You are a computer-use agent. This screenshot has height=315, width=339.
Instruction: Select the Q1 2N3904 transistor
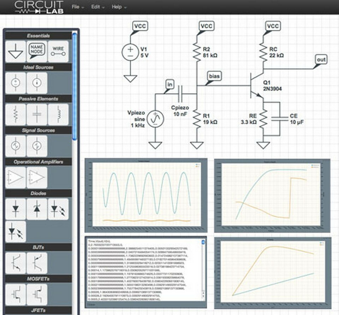tap(257, 86)
